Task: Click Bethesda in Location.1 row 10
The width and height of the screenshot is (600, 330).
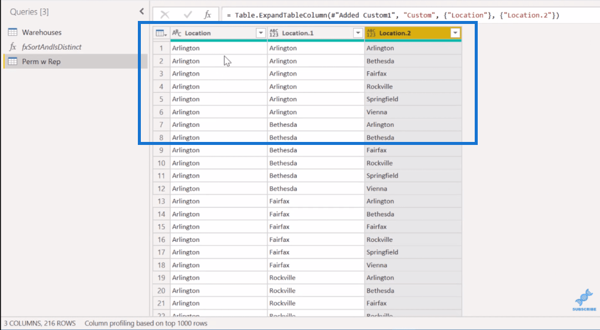Action: (283, 164)
